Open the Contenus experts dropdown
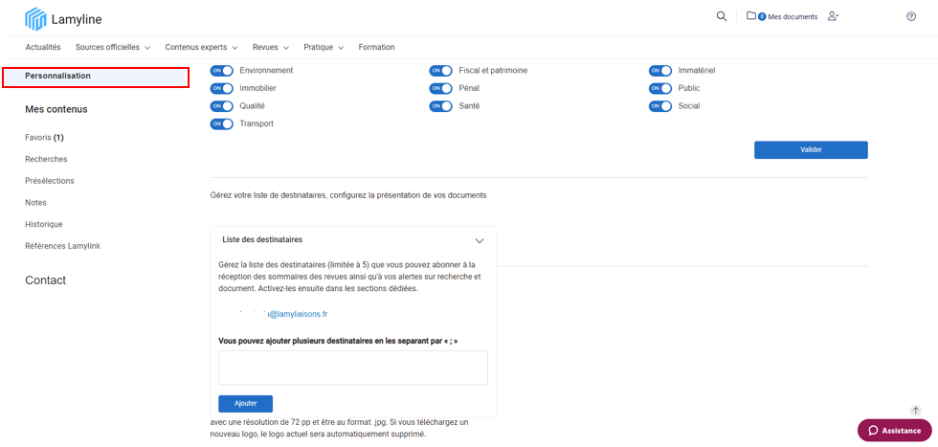938x447 pixels. click(201, 47)
